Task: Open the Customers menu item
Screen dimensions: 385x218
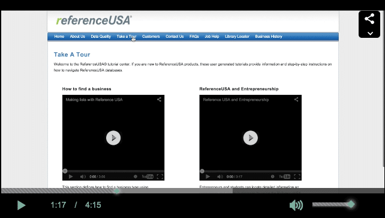Action: [x=151, y=37]
